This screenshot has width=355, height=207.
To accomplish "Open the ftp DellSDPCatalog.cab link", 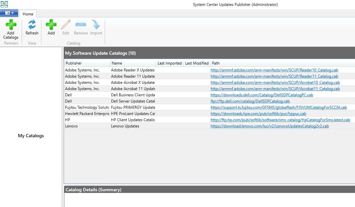I will (x=250, y=101).
